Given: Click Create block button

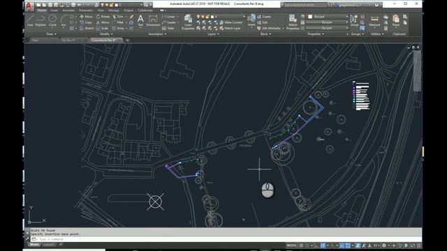Looking at the screenshot, I should (264, 17).
